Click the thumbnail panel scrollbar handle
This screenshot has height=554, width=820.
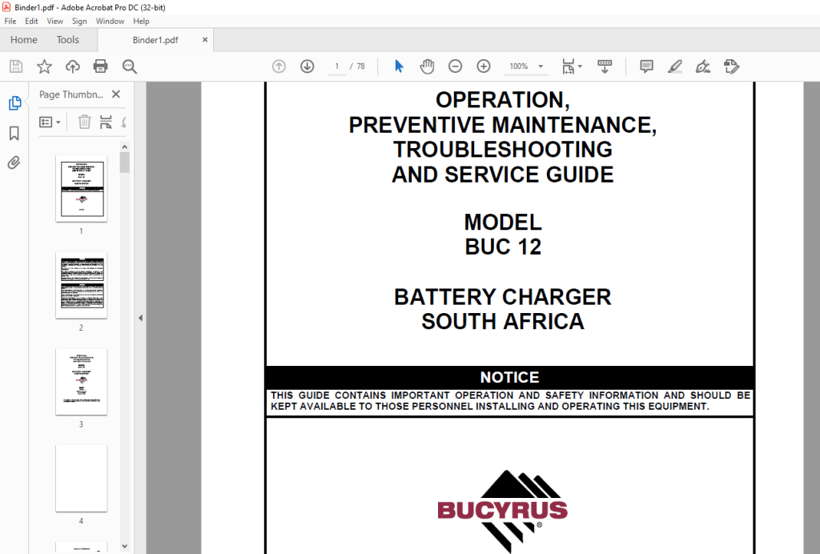click(x=124, y=162)
